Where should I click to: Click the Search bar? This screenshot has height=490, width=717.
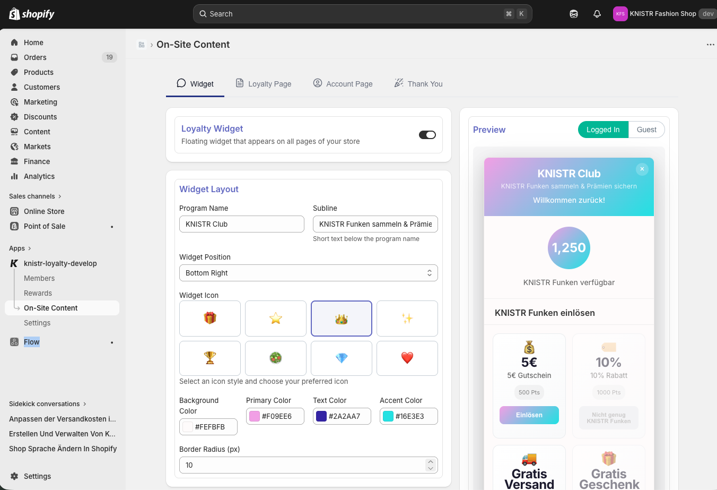click(363, 14)
